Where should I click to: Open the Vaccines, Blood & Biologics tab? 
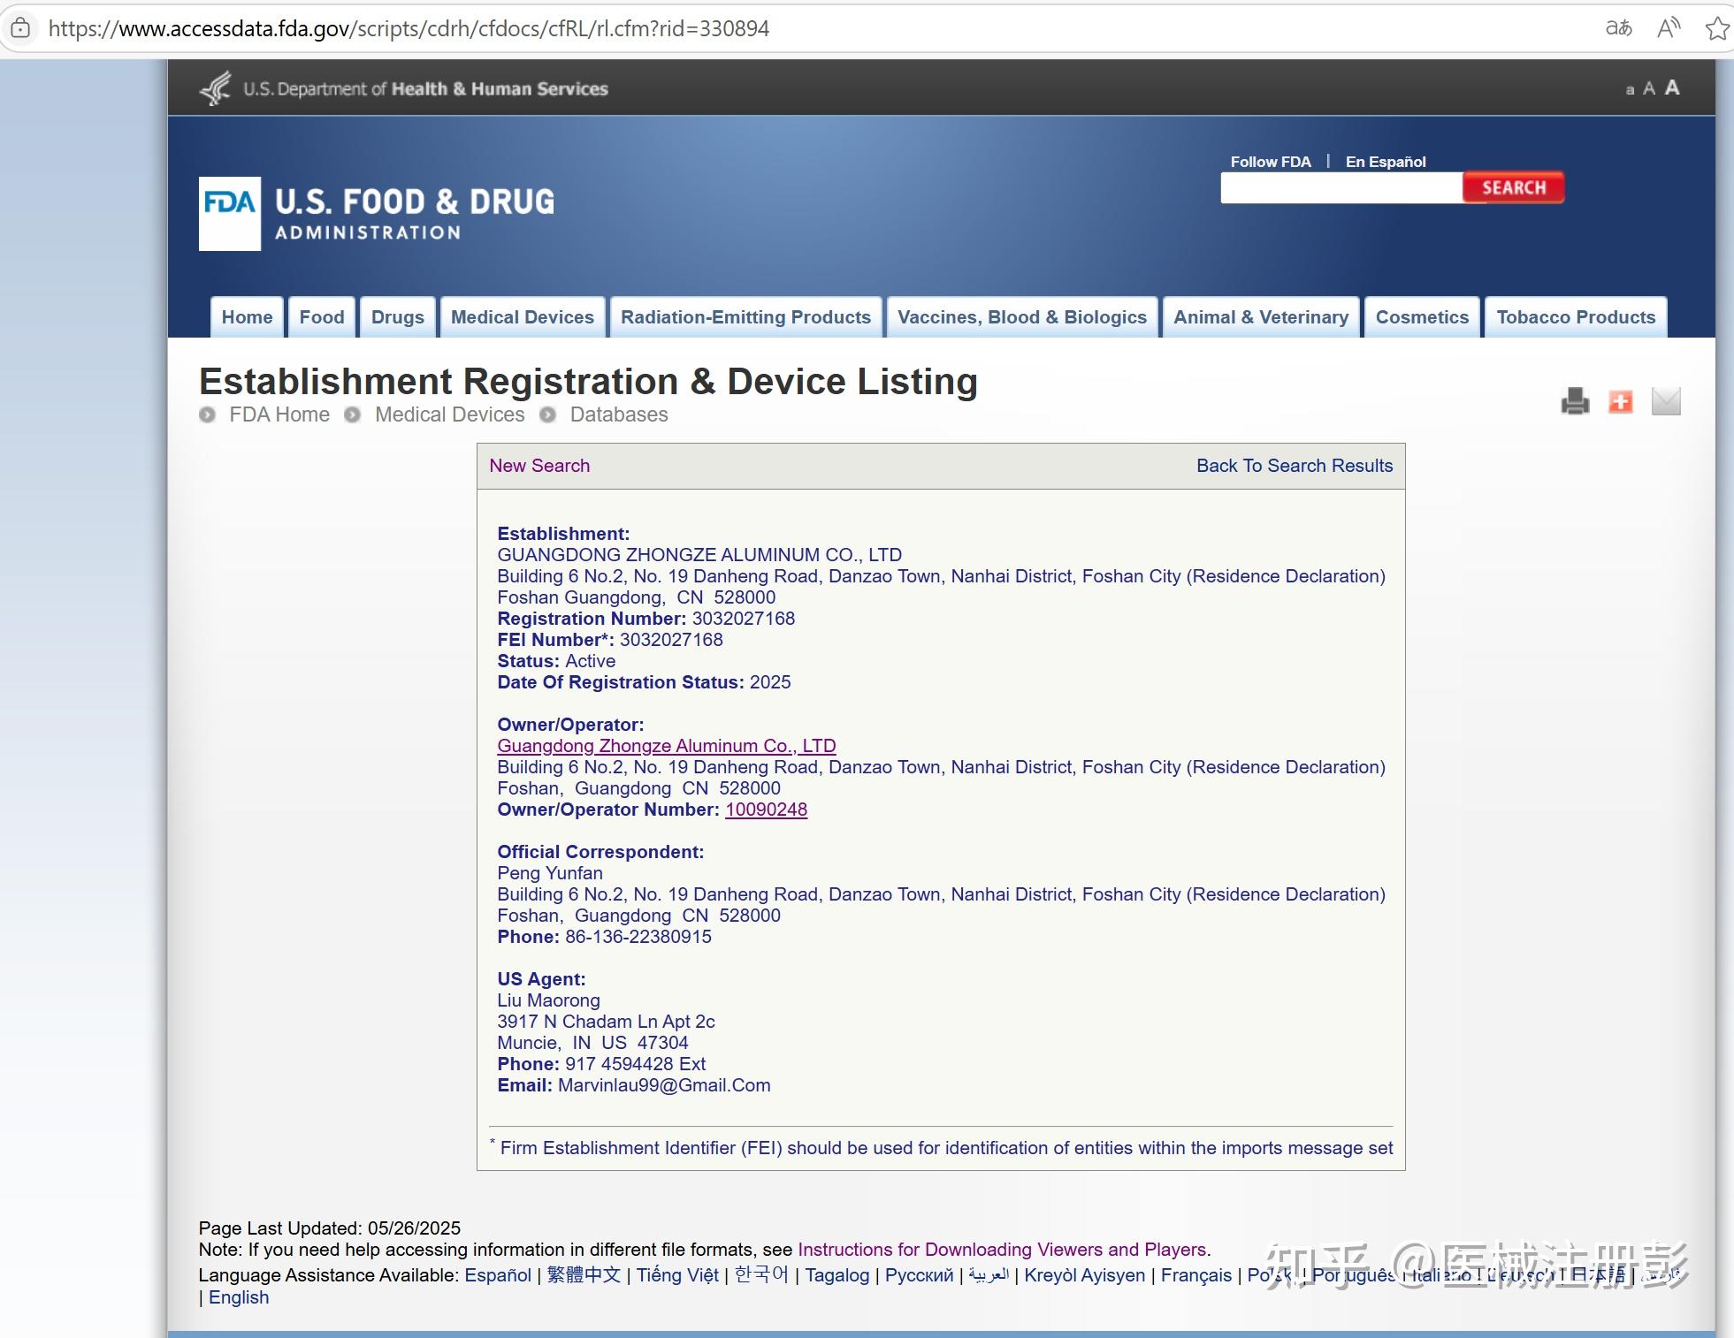1022,317
